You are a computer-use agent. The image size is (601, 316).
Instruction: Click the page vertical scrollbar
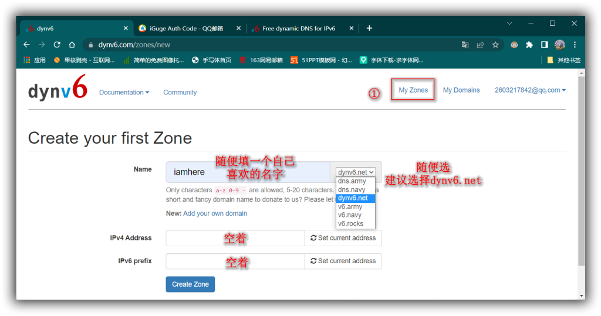point(582,171)
